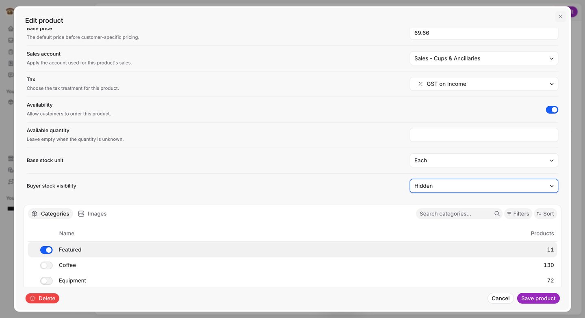Click Save product button
The height and width of the screenshot is (318, 585).
pos(538,299)
